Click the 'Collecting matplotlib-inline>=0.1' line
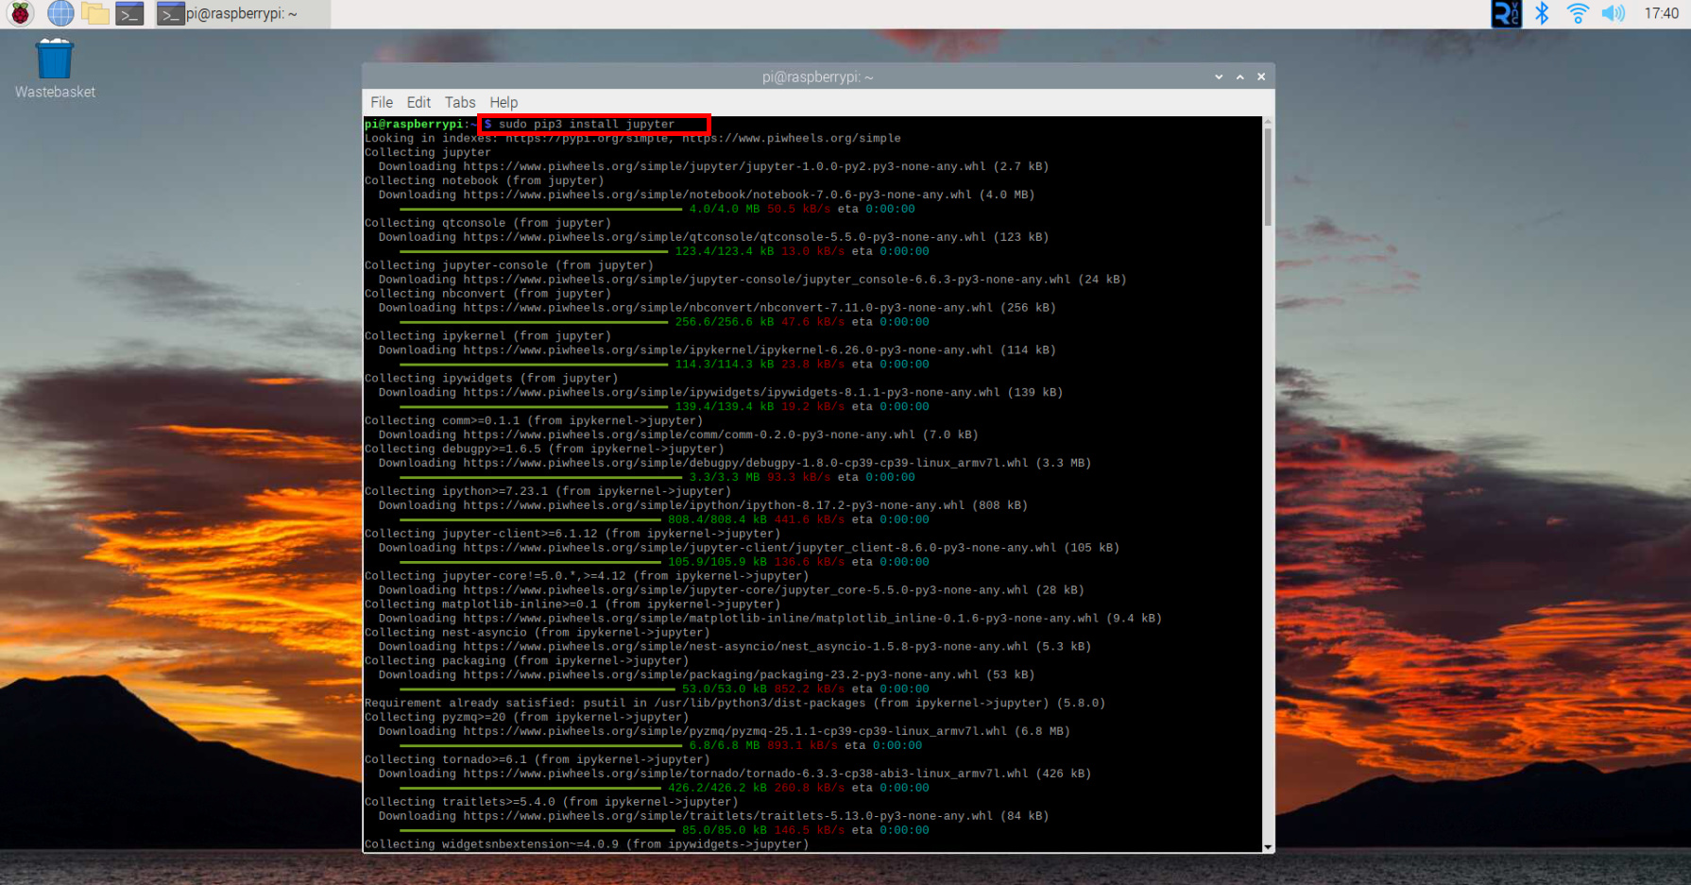Image resolution: width=1691 pixels, height=885 pixels. click(x=572, y=604)
